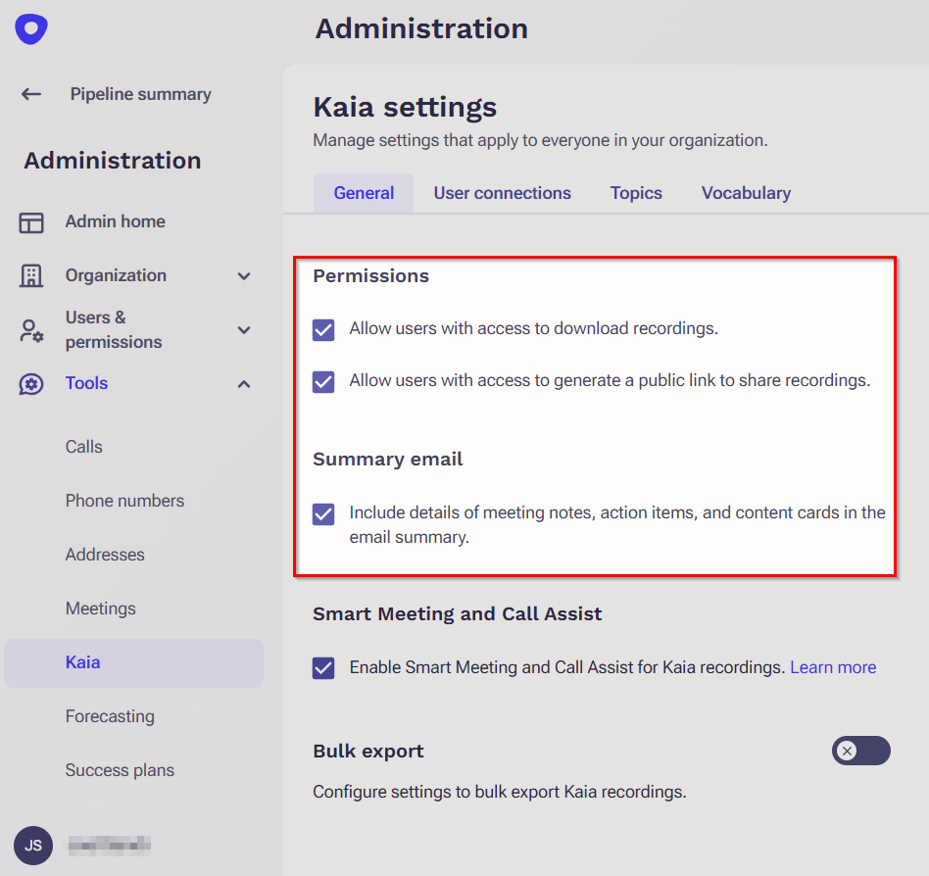929x876 pixels.
Task: Click "Configure settings to bulk export Kaia recordings."
Action: coord(500,792)
